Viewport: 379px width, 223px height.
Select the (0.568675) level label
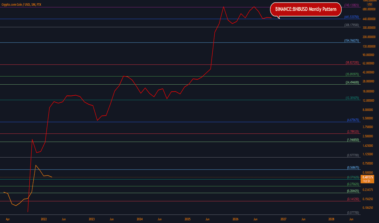(353, 167)
